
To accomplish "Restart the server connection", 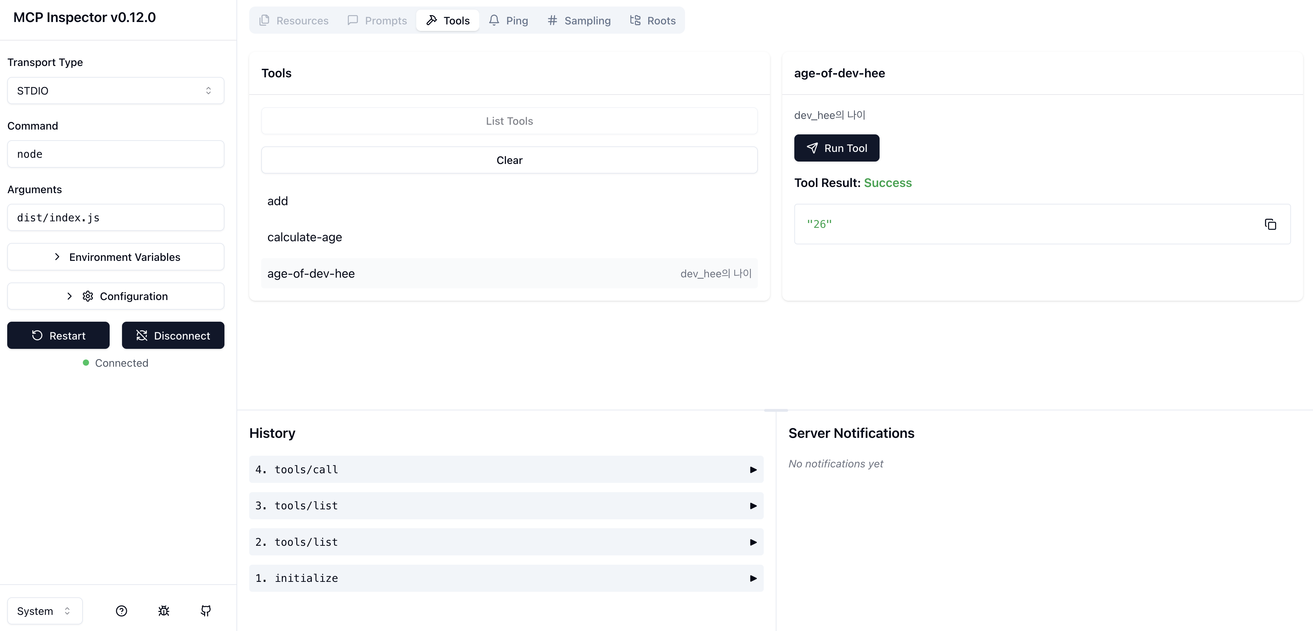I will pyautogui.click(x=58, y=335).
